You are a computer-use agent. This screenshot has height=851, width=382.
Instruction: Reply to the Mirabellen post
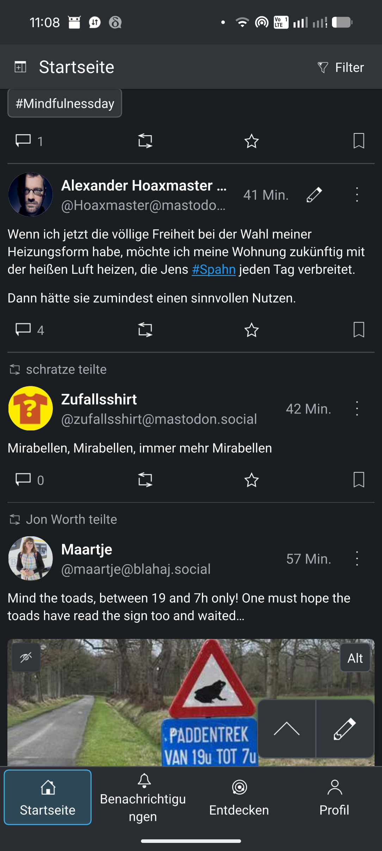coord(23,480)
